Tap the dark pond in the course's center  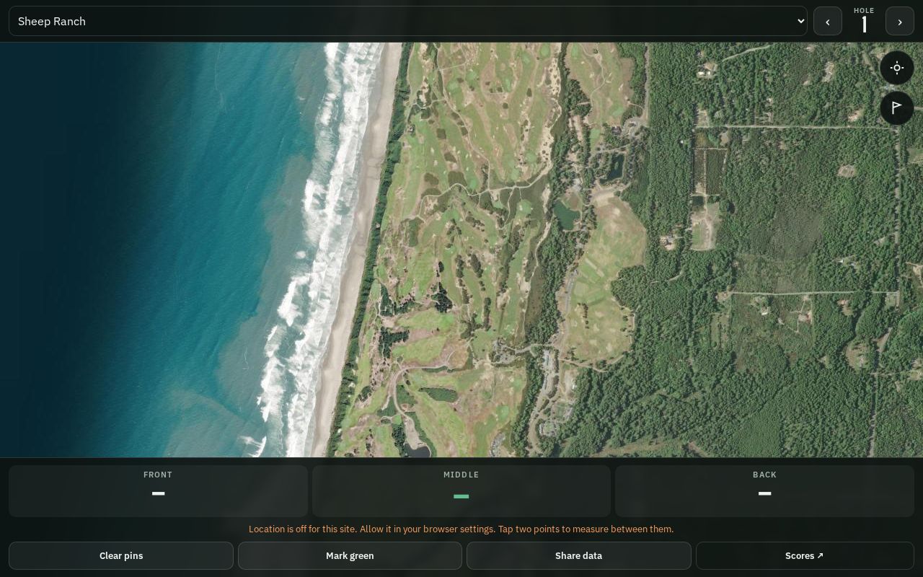566,214
